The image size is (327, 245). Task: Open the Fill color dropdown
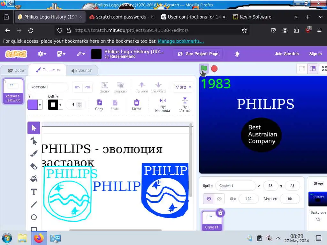(x=40, y=105)
